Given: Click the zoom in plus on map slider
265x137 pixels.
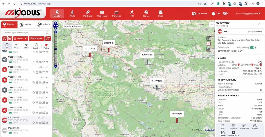Looking at the screenshot, I should (56, 32).
